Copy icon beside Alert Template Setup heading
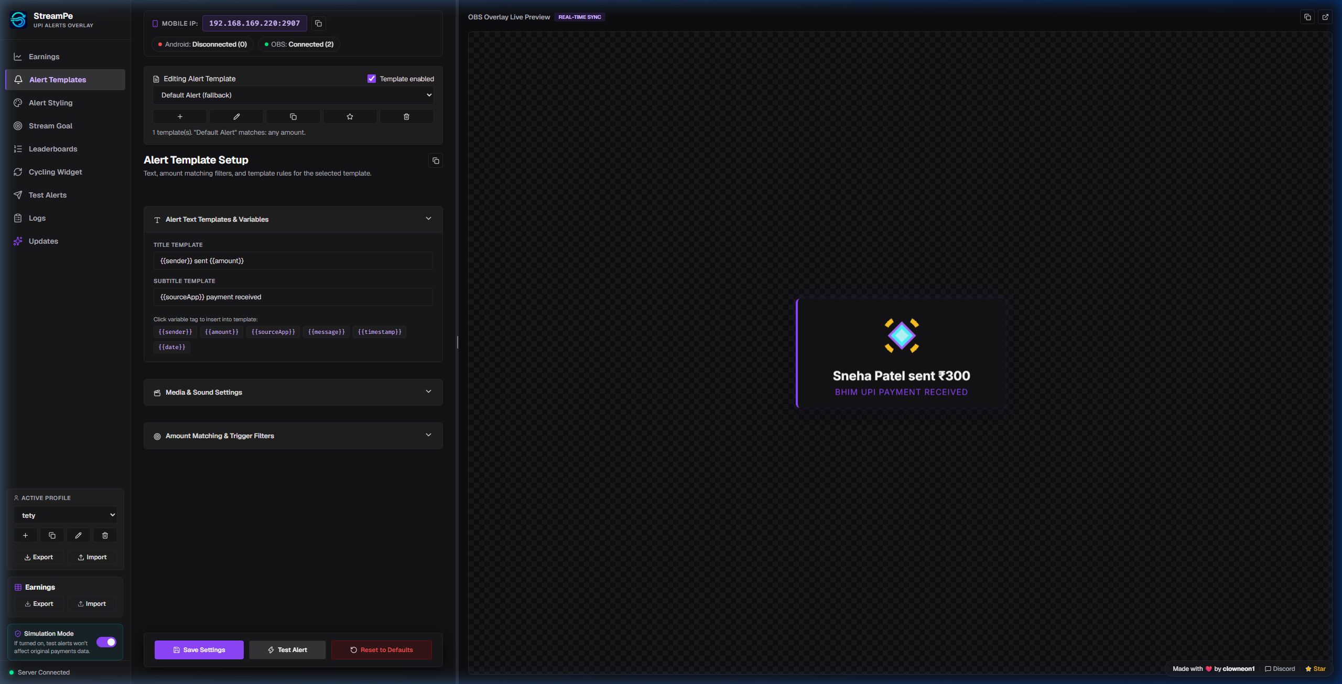This screenshot has height=684, width=1342. tap(436, 160)
